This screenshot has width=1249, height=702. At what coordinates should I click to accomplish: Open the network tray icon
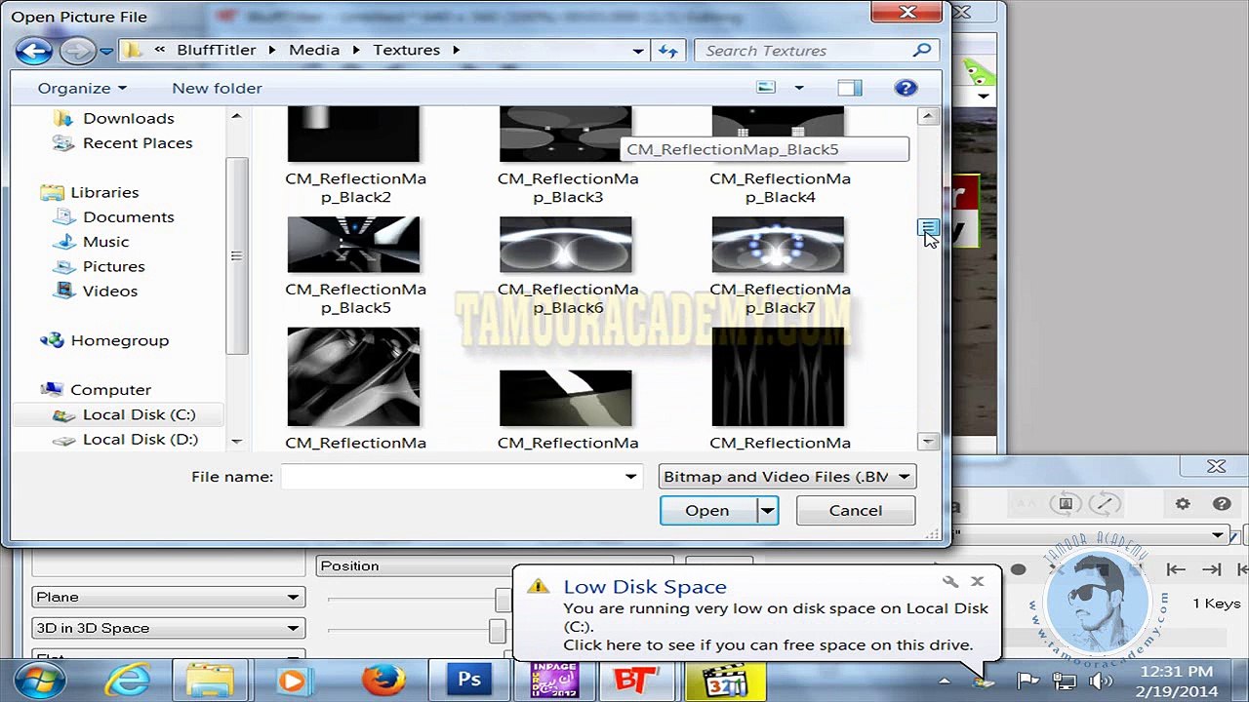pyautogui.click(x=1064, y=682)
